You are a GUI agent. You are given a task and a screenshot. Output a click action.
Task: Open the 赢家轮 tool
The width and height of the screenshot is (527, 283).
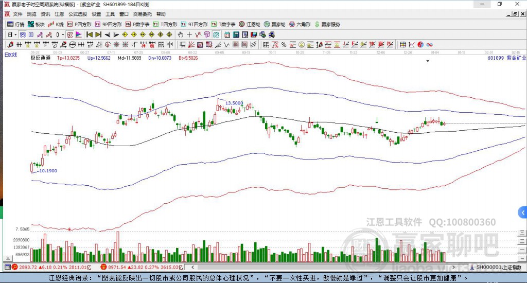tap(275, 24)
